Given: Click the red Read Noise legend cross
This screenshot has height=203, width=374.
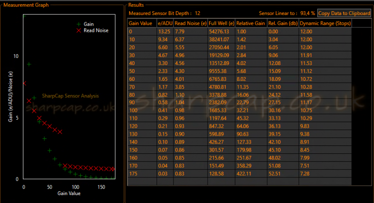Looking at the screenshot, I should pos(79,30).
